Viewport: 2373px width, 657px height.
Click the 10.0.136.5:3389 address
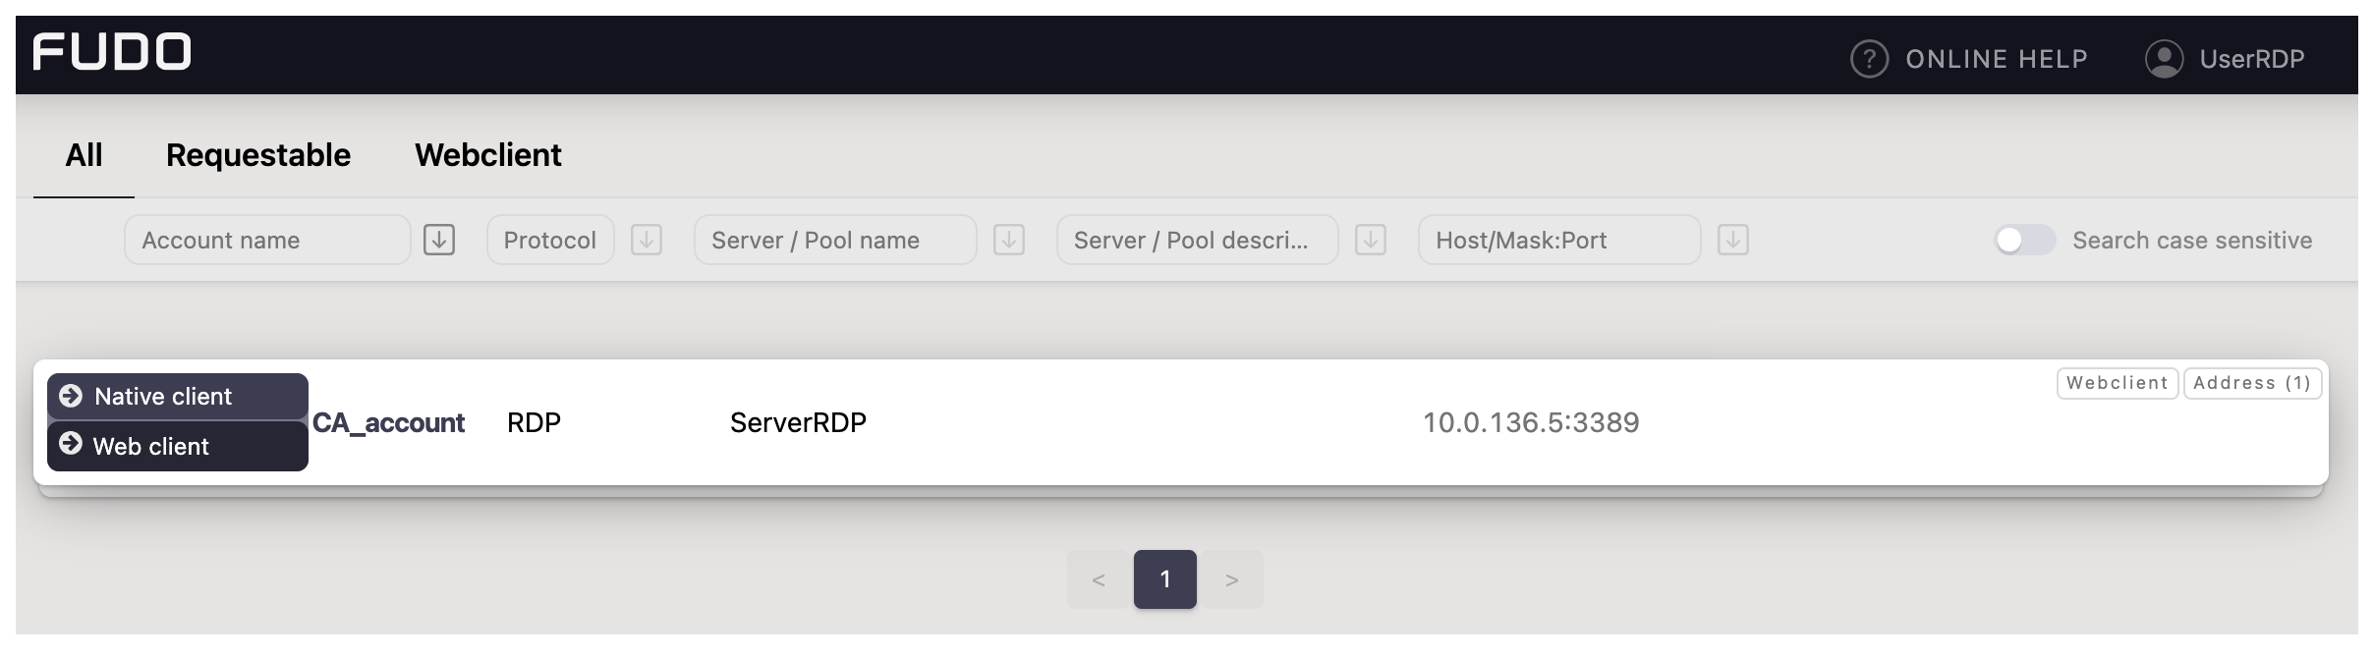[1531, 422]
